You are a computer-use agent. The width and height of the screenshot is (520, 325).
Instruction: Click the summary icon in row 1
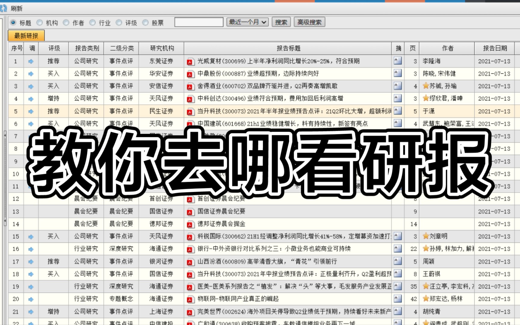[398, 60]
